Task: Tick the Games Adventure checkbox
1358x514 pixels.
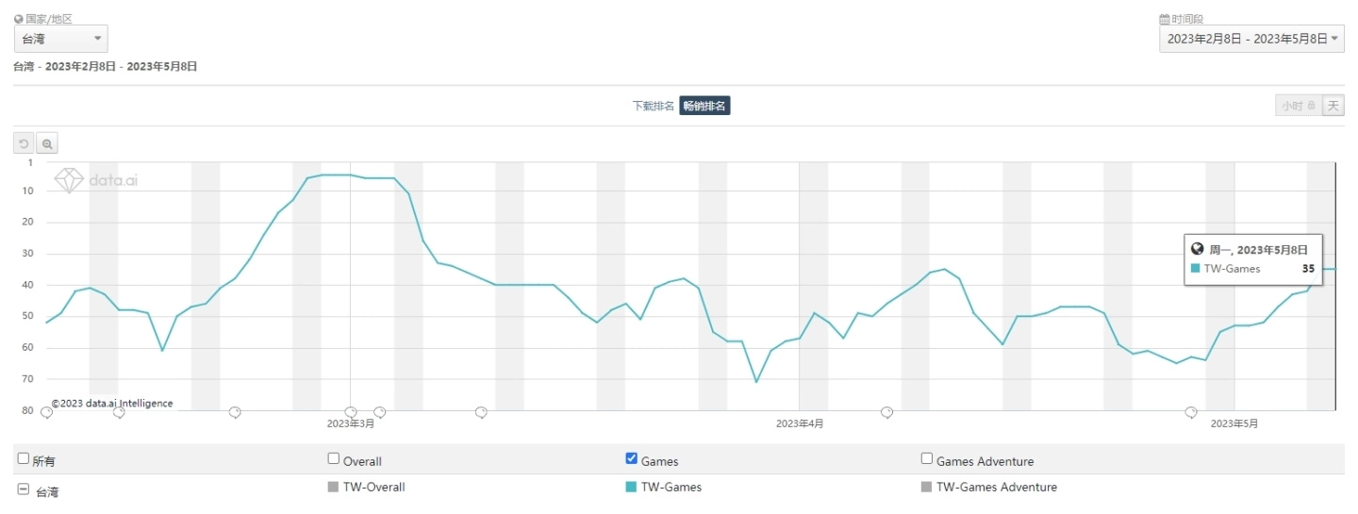Action: 927,459
